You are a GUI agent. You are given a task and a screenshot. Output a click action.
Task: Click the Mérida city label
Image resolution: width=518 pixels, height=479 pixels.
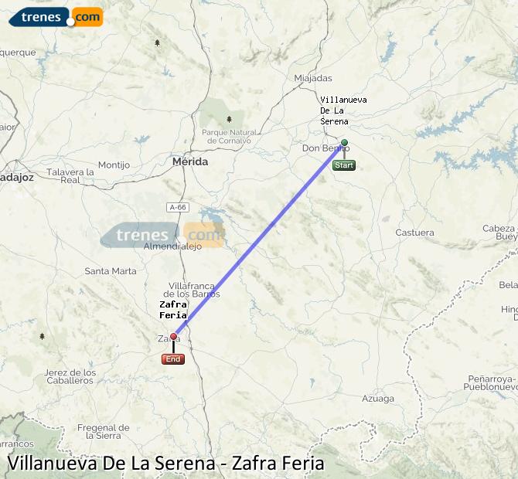190,161
